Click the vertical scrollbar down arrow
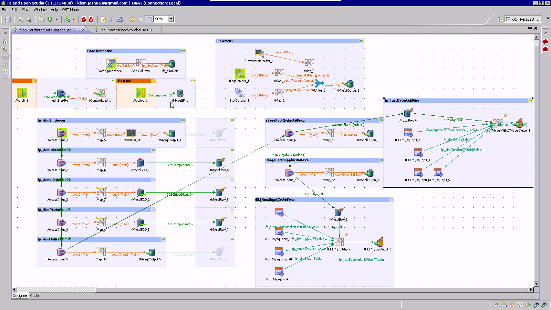Image resolution: width=551 pixels, height=310 pixels. pyautogui.click(x=537, y=284)
